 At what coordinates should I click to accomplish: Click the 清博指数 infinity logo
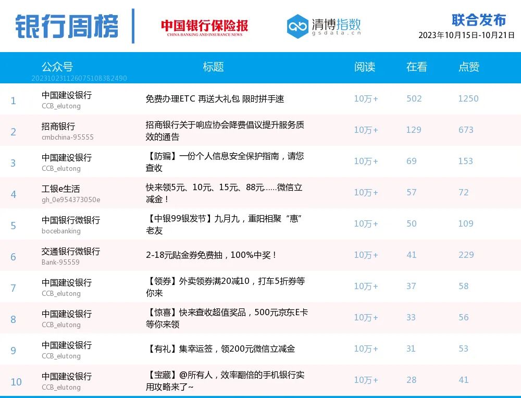coord(297,24)
